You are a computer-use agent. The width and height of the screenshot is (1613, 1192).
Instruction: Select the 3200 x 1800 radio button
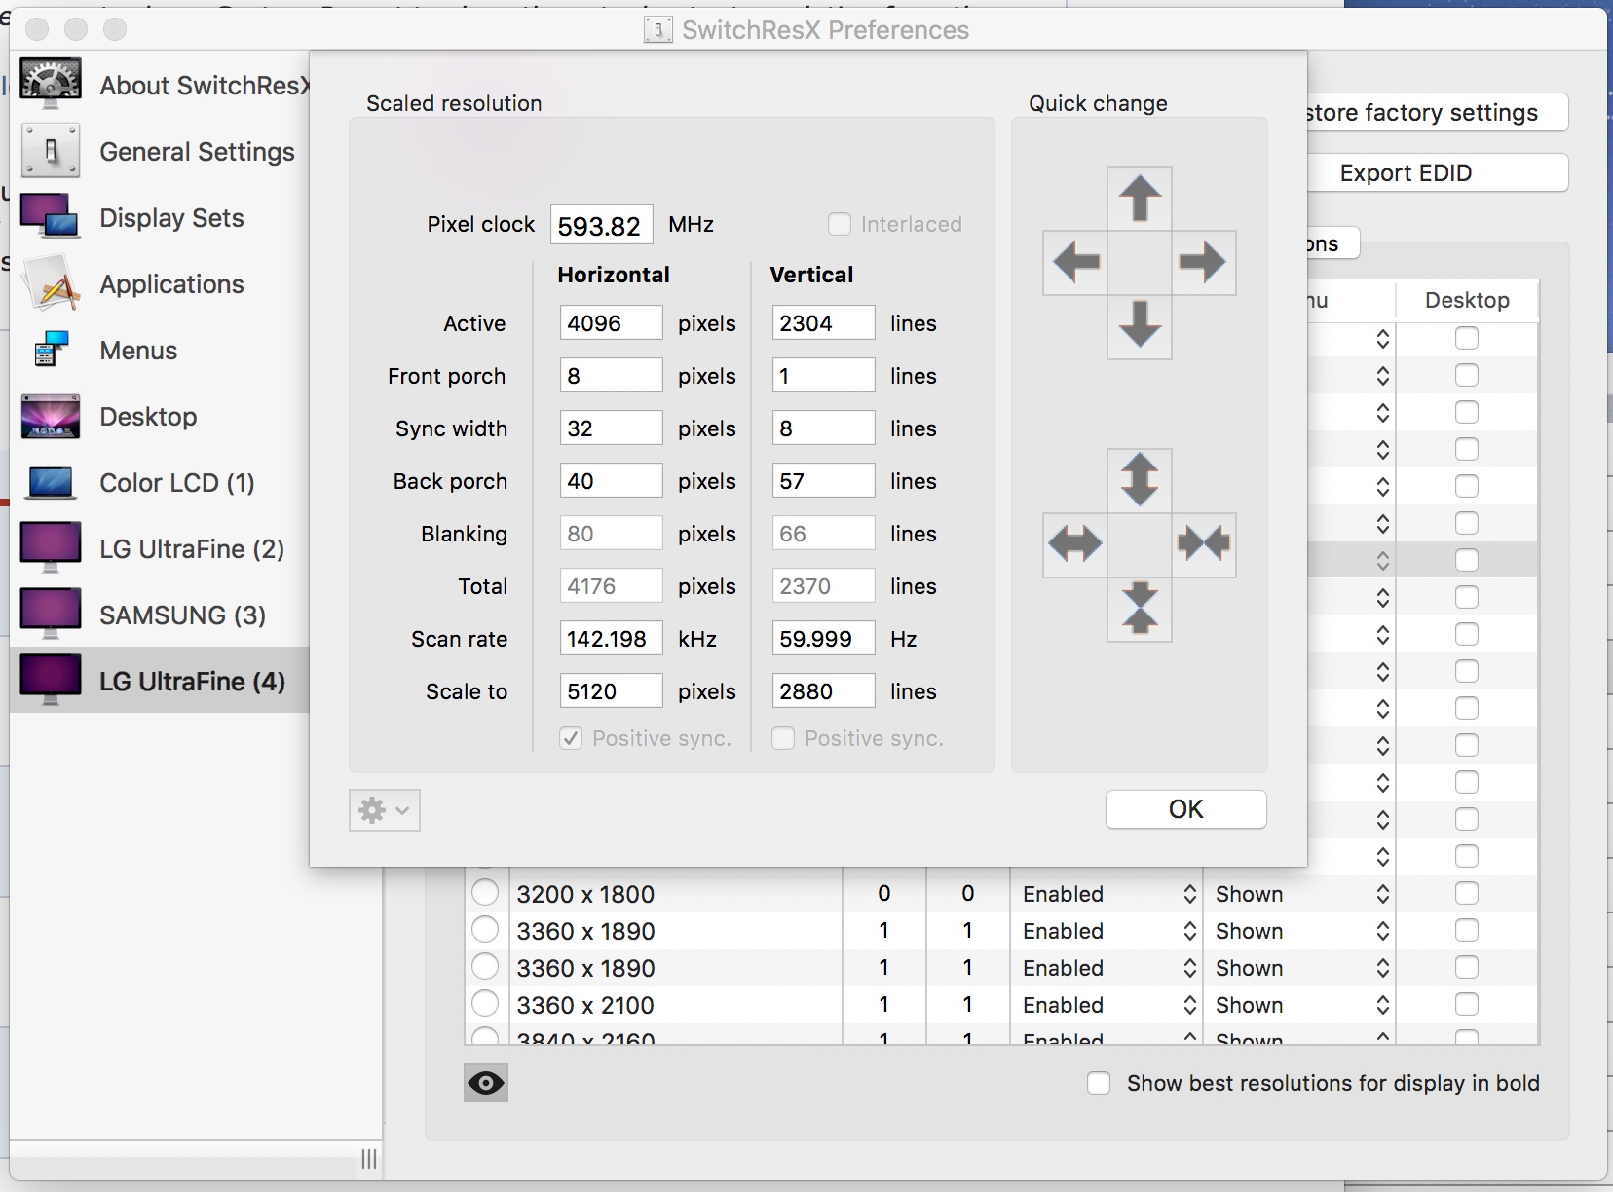485,893
